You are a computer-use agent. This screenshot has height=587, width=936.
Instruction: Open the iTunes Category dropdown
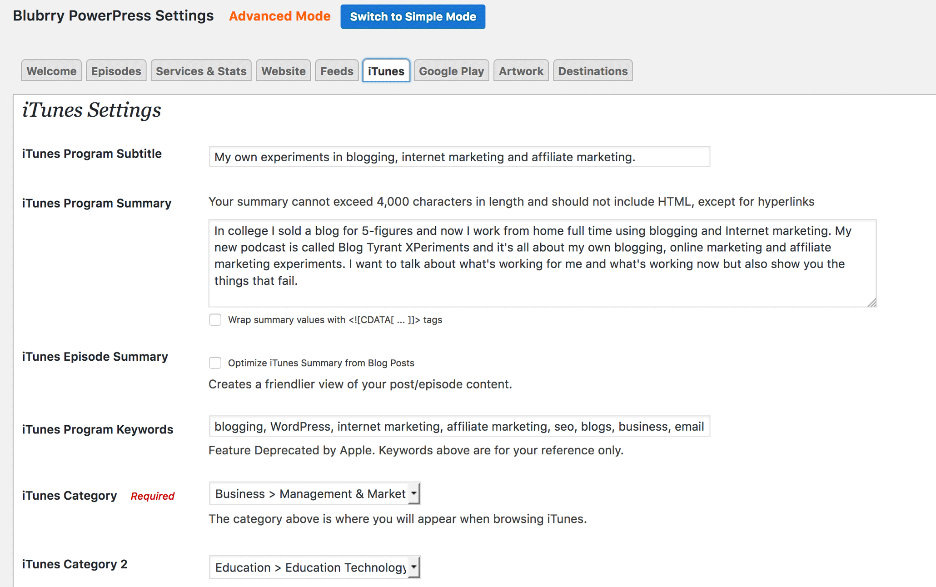(x=314, y=493)
